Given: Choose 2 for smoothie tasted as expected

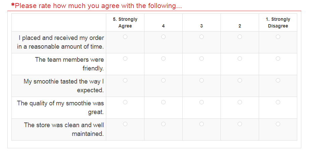Looking at the screenshot, I should click(x=240, y=81).
